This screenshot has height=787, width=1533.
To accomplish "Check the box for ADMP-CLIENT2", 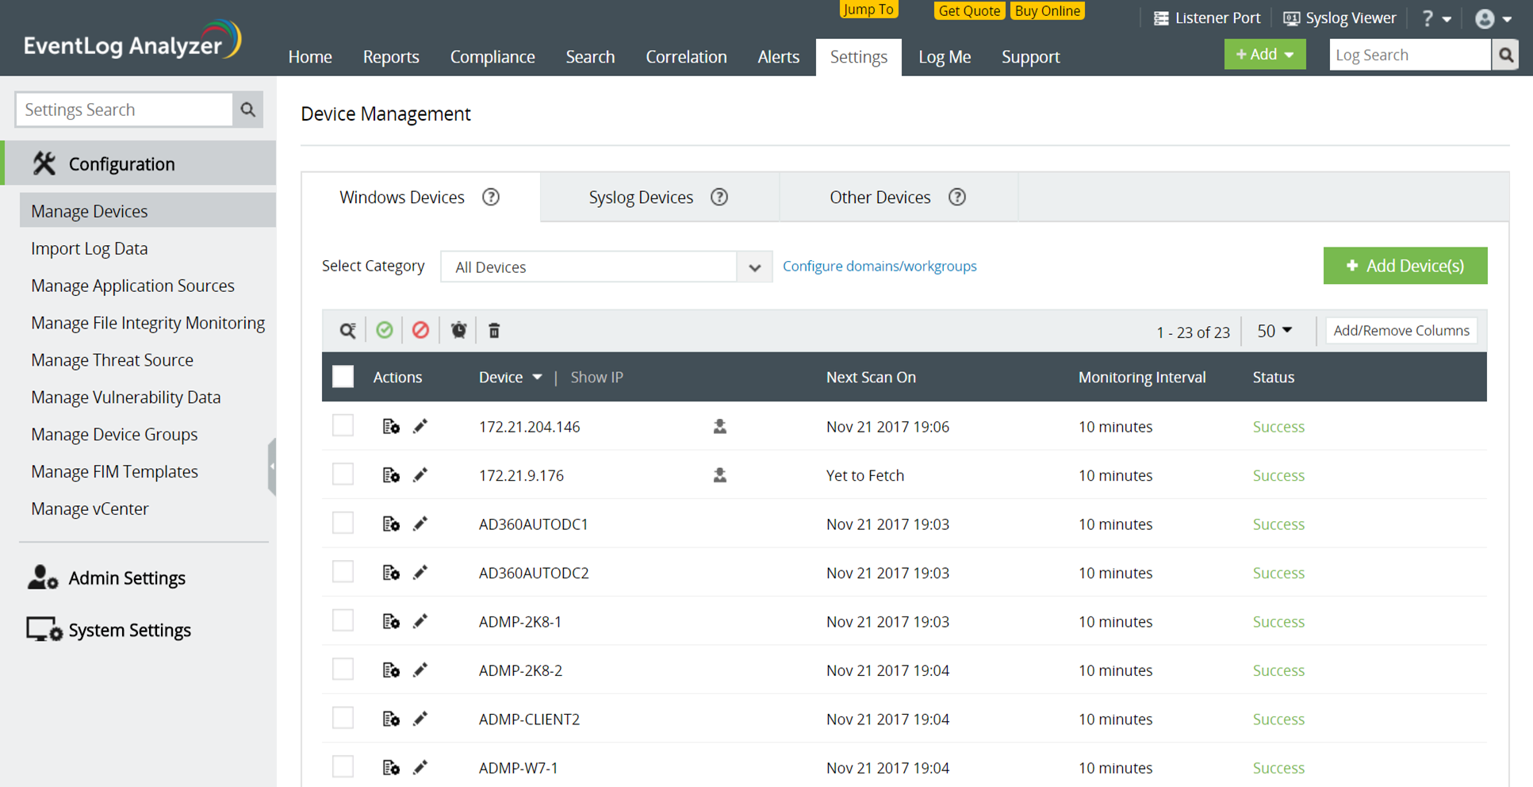I will click(x=343, y=718).
